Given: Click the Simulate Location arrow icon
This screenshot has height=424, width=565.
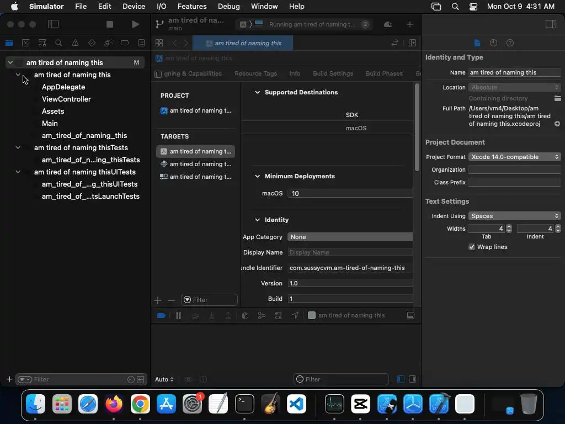Looking at the screenshot, I should tap(295, 315).
